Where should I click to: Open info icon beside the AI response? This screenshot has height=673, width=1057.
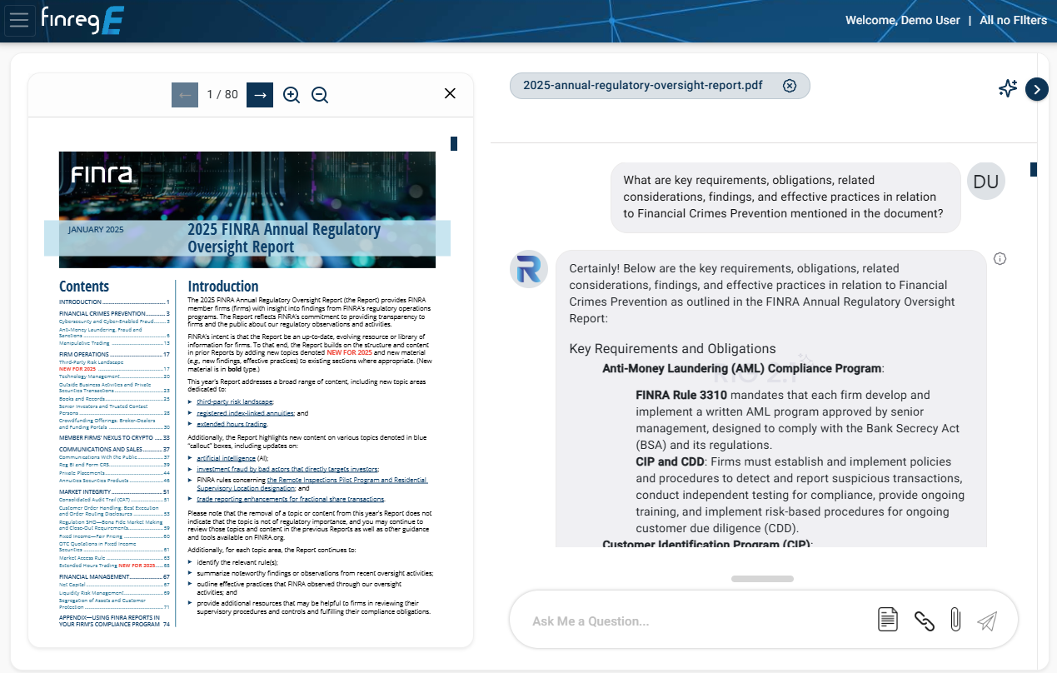(1000, 258)
